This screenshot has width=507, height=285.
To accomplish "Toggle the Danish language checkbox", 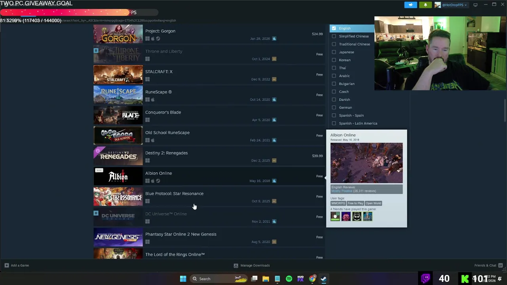I will [x=334, y=99].
